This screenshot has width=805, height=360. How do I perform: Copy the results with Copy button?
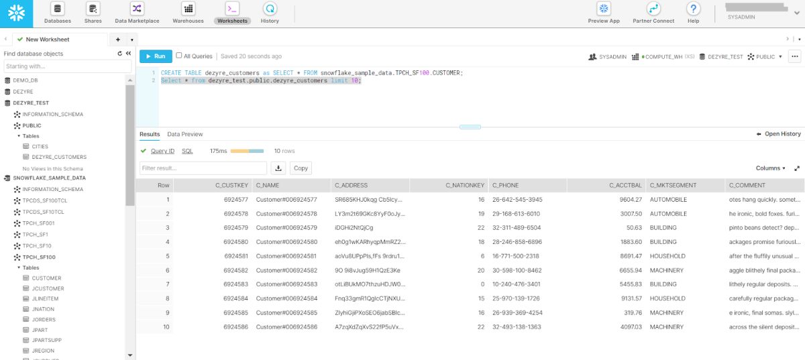point(301,168)
